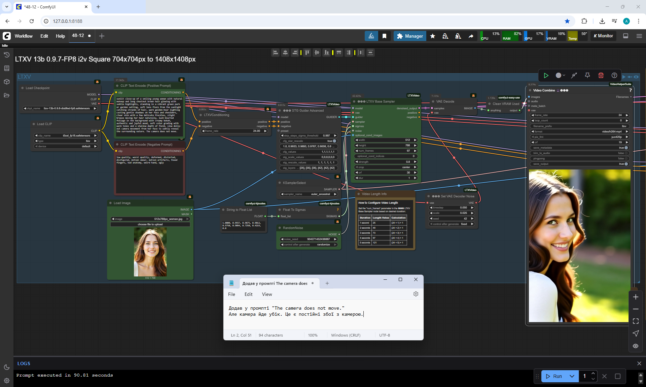Click the green play icon in node toolbar

[x=546, y=75]
